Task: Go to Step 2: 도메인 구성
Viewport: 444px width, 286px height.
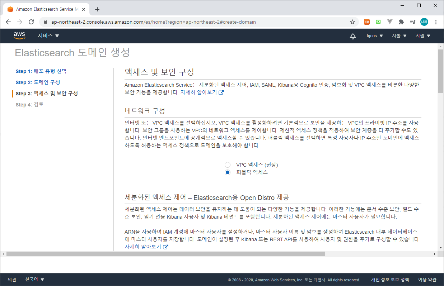Action: (38, 82)
